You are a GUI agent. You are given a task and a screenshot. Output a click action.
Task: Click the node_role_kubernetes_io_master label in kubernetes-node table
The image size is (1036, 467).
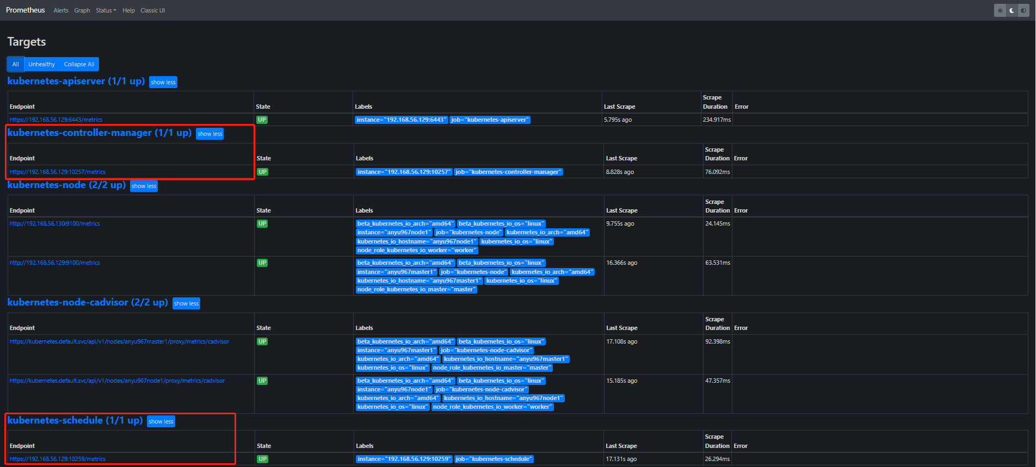416,289
